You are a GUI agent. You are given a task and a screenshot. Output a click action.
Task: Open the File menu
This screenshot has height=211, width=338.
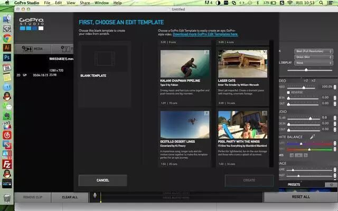point(47,3)
